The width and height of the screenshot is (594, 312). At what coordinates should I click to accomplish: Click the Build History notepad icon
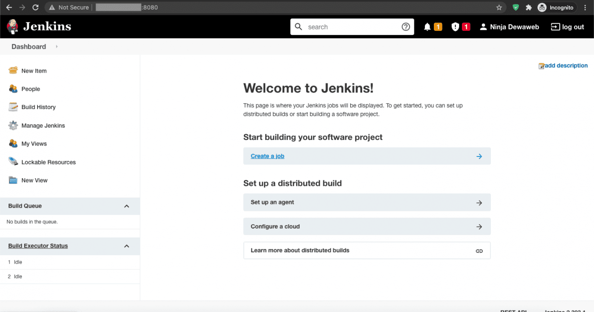(x=13, y=107)
